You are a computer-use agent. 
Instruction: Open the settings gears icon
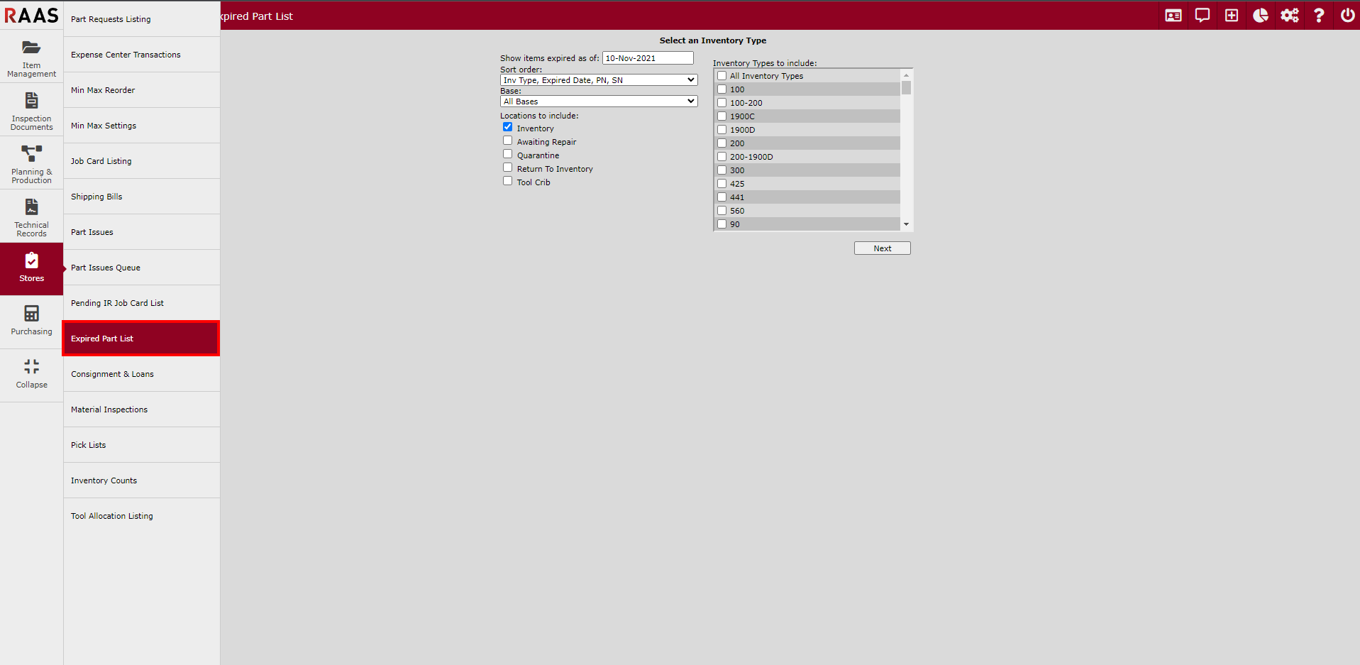(x=1289, y=16)
